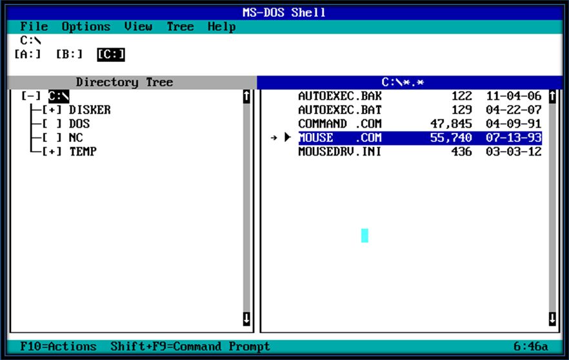Select the C:\ root in the tree

[59, 96]
